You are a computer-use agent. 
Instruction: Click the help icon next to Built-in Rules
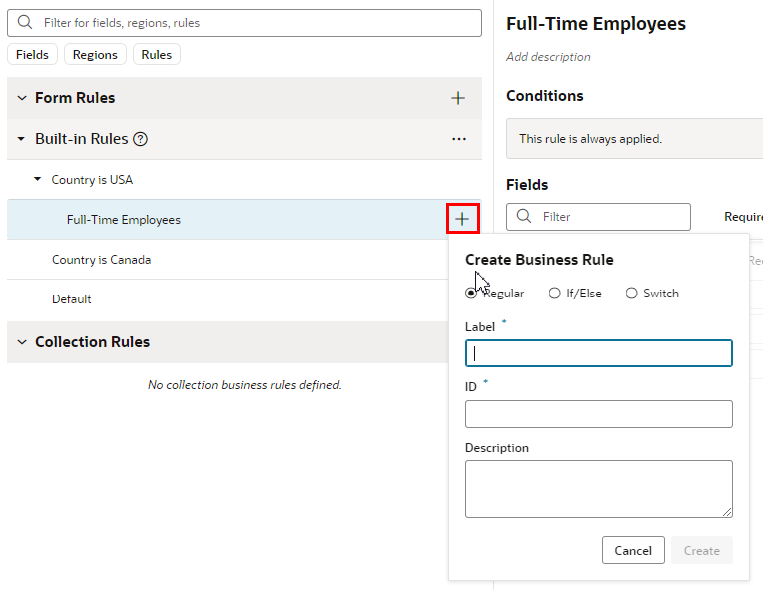pos(140,139)
